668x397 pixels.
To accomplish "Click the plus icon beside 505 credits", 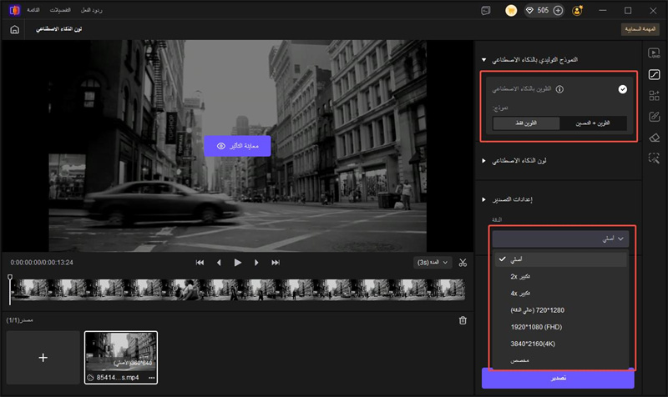I will (x=558, y=10).
